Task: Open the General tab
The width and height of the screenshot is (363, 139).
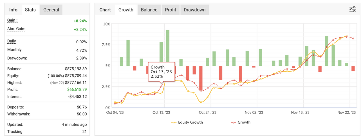Action: tap(51, 10)
